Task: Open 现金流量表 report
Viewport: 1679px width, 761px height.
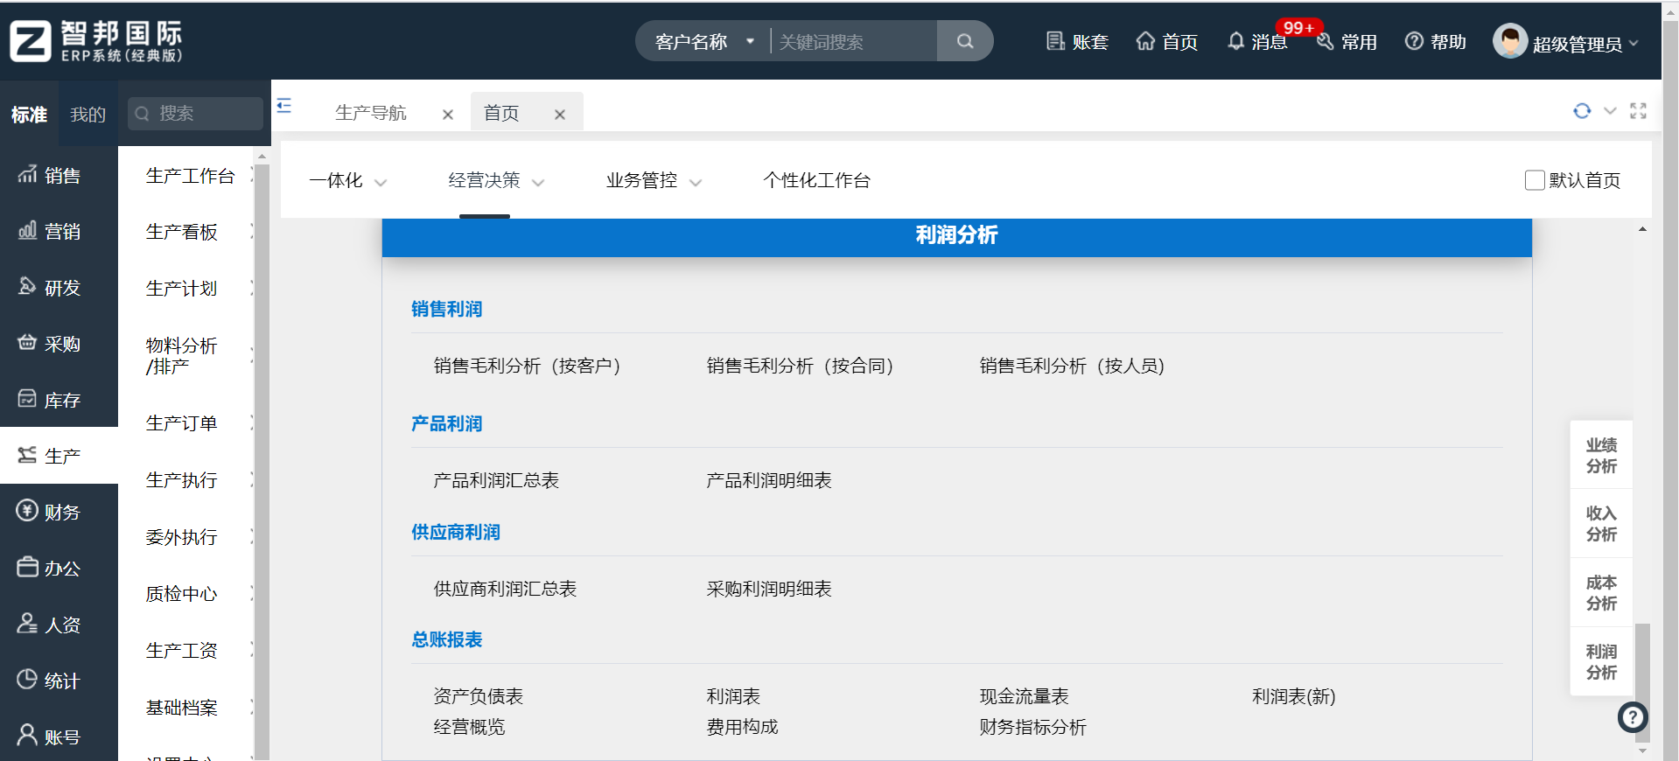Action: 1024,696
